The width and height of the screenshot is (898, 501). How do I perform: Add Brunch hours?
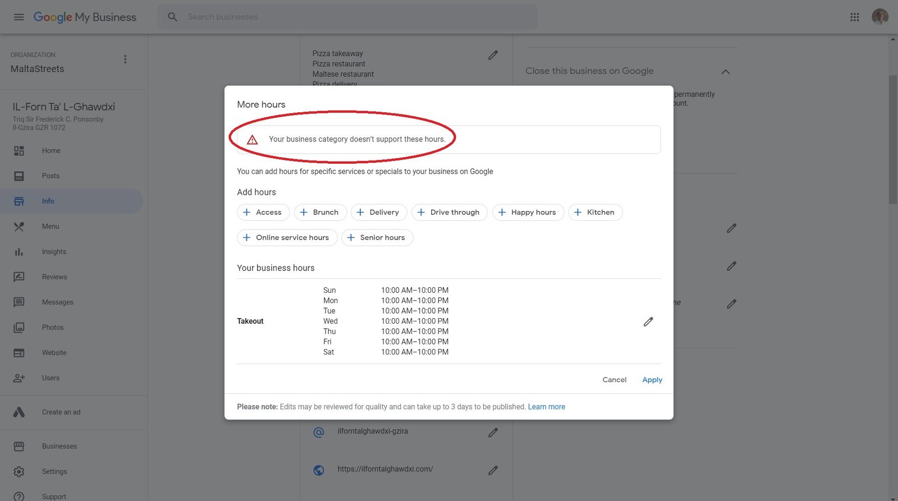320,212
